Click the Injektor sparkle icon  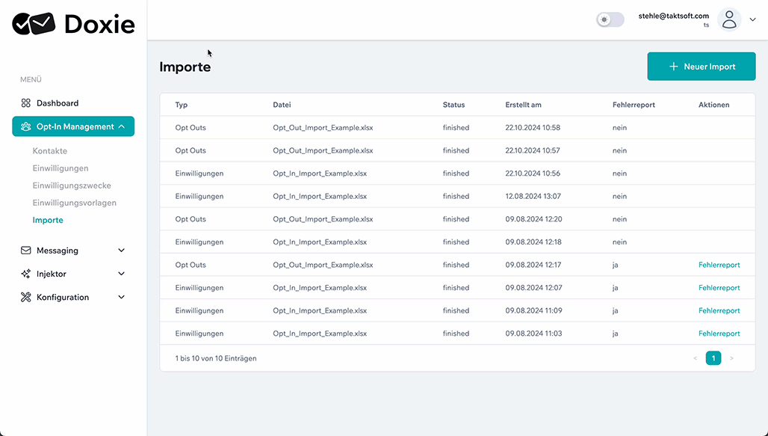[x=25, y=274]
